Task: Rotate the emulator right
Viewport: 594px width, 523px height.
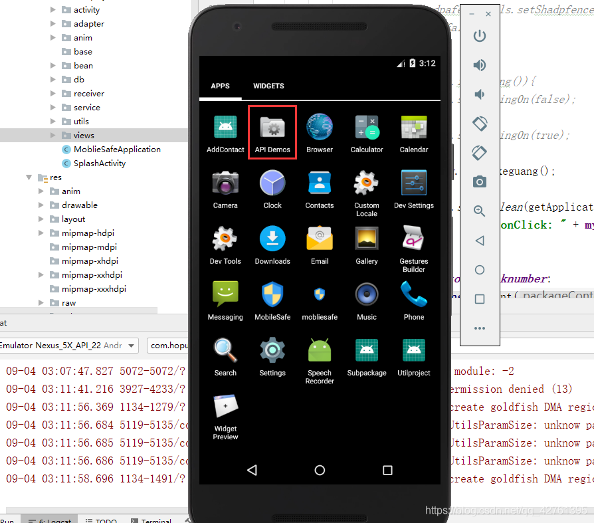Action: tap(480, 153)
